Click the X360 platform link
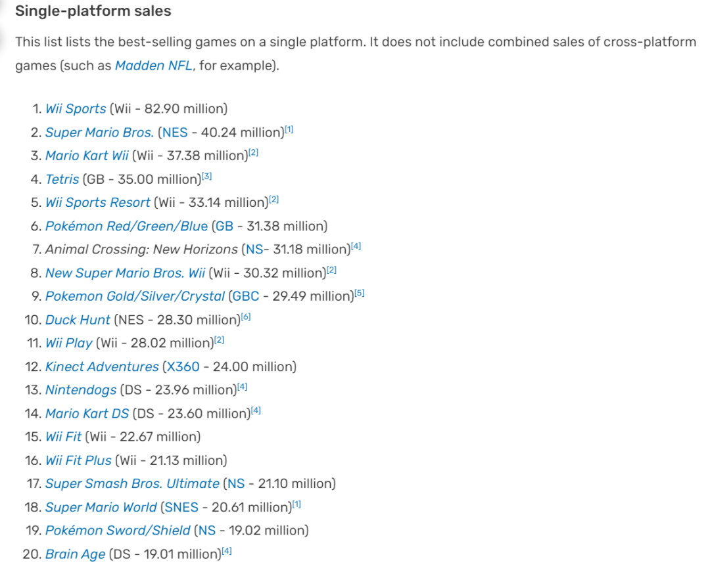710x572 pixels. pos(185,367)
